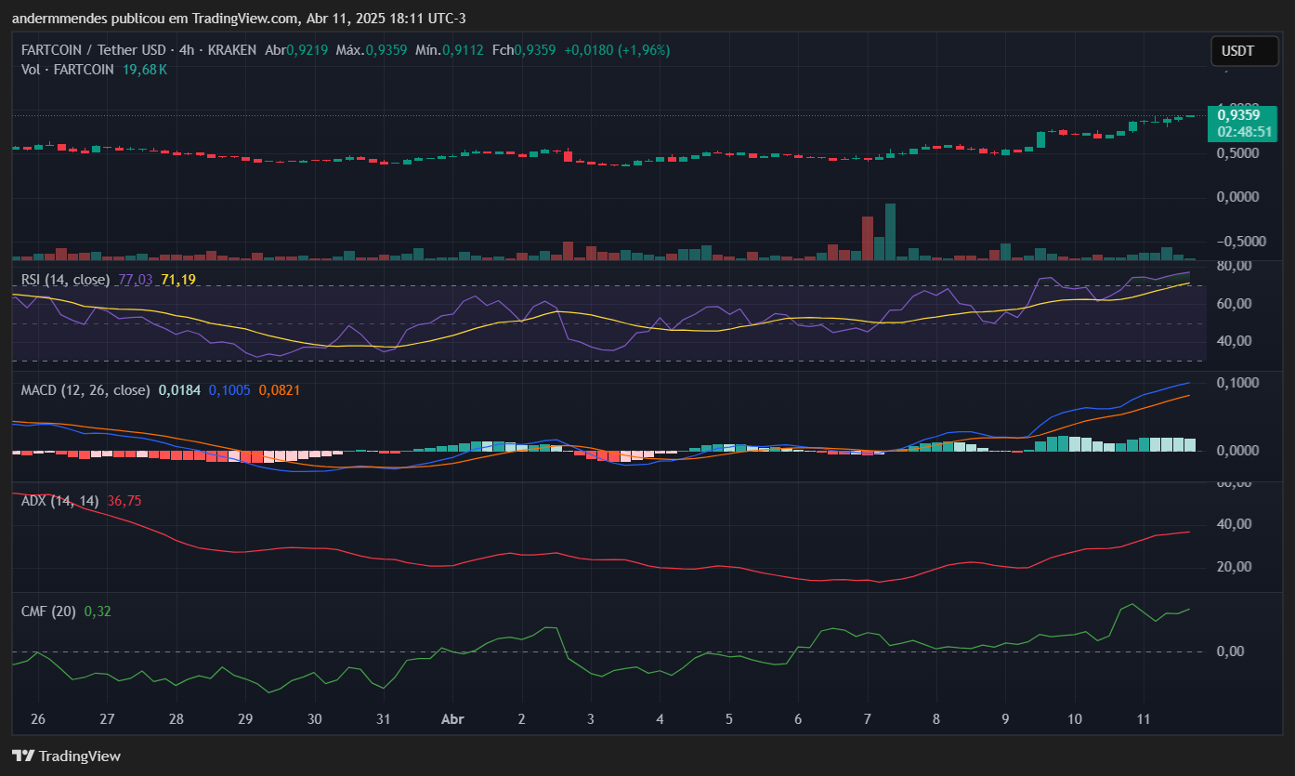The height and width of the screenshot is (776, 1295).
Task: Click the red ADX value 36,75
Action: (x=124, y=501)
